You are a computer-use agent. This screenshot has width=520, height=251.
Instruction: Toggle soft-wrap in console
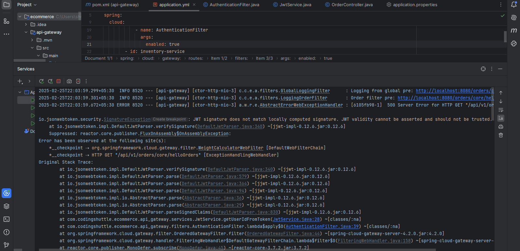coord(501,110)
